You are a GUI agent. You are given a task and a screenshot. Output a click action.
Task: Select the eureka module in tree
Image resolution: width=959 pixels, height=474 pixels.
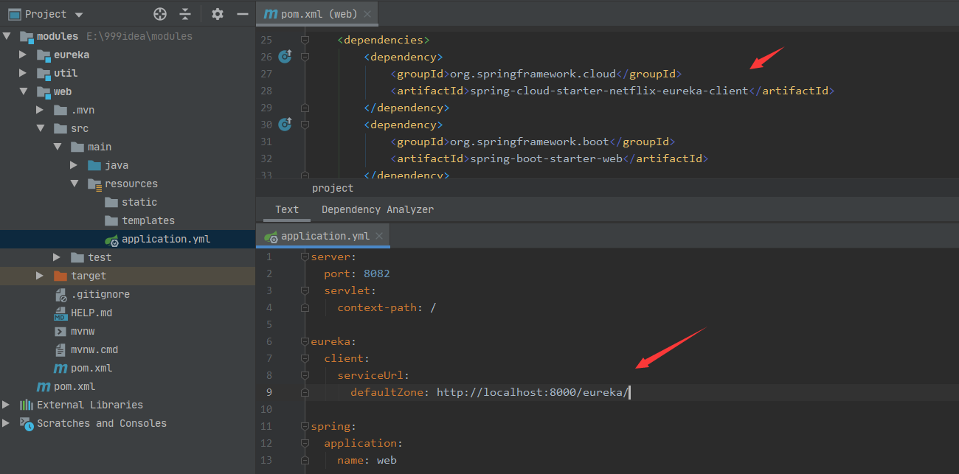pyautogui.click(x=72, y=55)
